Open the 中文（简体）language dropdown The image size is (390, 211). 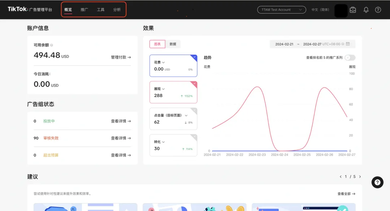320,10
